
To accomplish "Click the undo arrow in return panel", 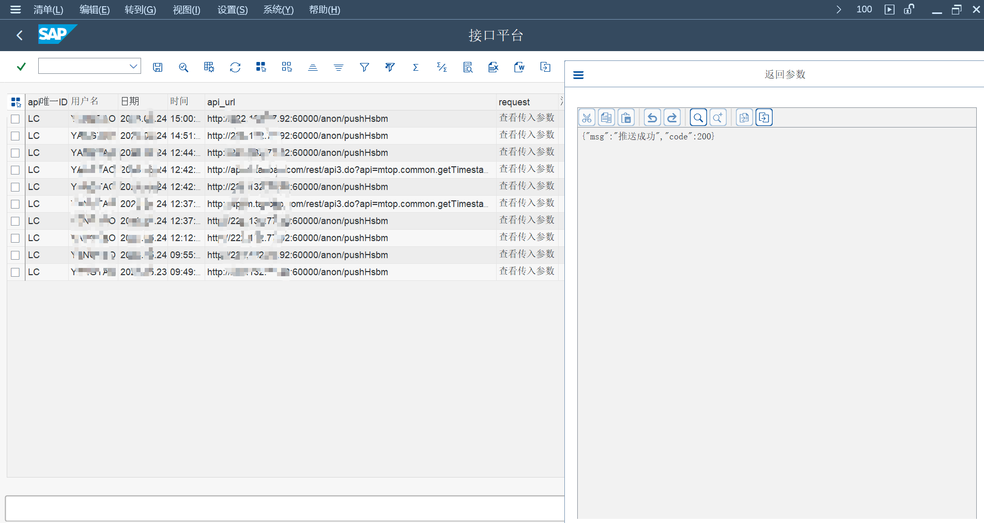I will point(652,118).
